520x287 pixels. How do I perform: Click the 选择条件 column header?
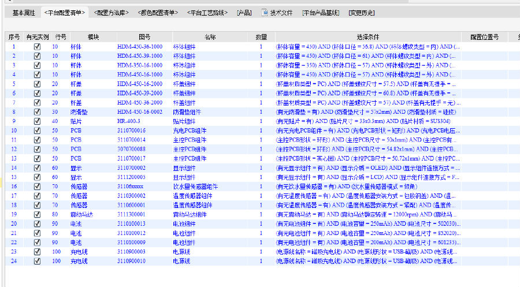368,37
